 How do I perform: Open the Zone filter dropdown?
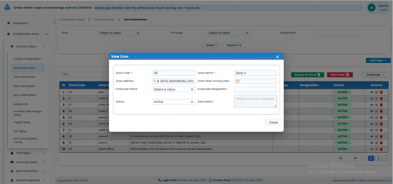point(119,33)
